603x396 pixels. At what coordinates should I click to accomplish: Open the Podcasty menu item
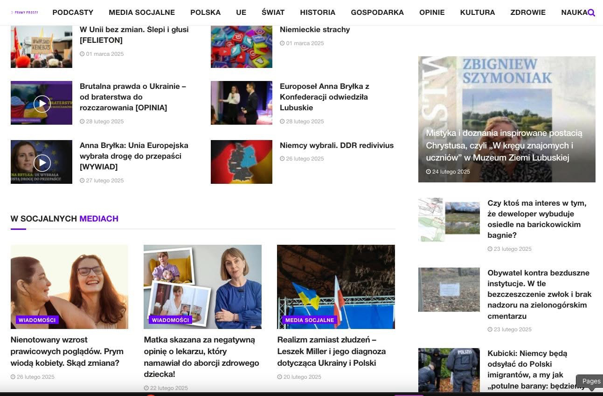(73, 13)
